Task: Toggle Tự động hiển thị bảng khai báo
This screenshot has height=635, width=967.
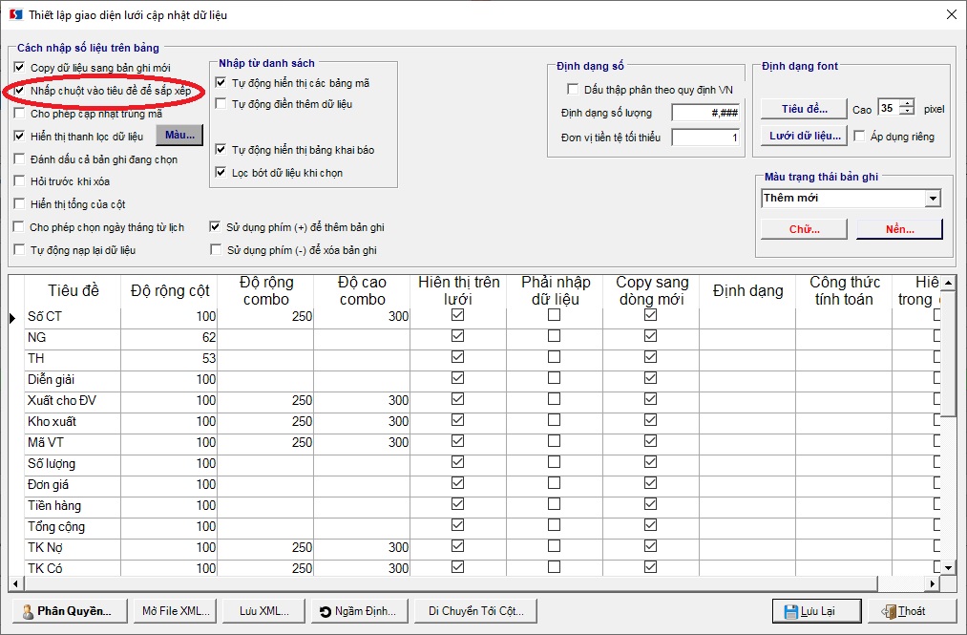Action: [x=221, y=149]
